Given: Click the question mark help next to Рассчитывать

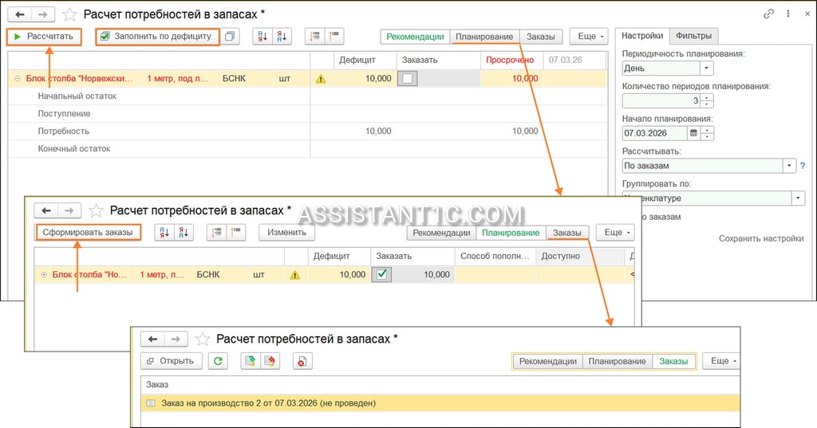Looking at the screenshot, I should tap(803, 166).
